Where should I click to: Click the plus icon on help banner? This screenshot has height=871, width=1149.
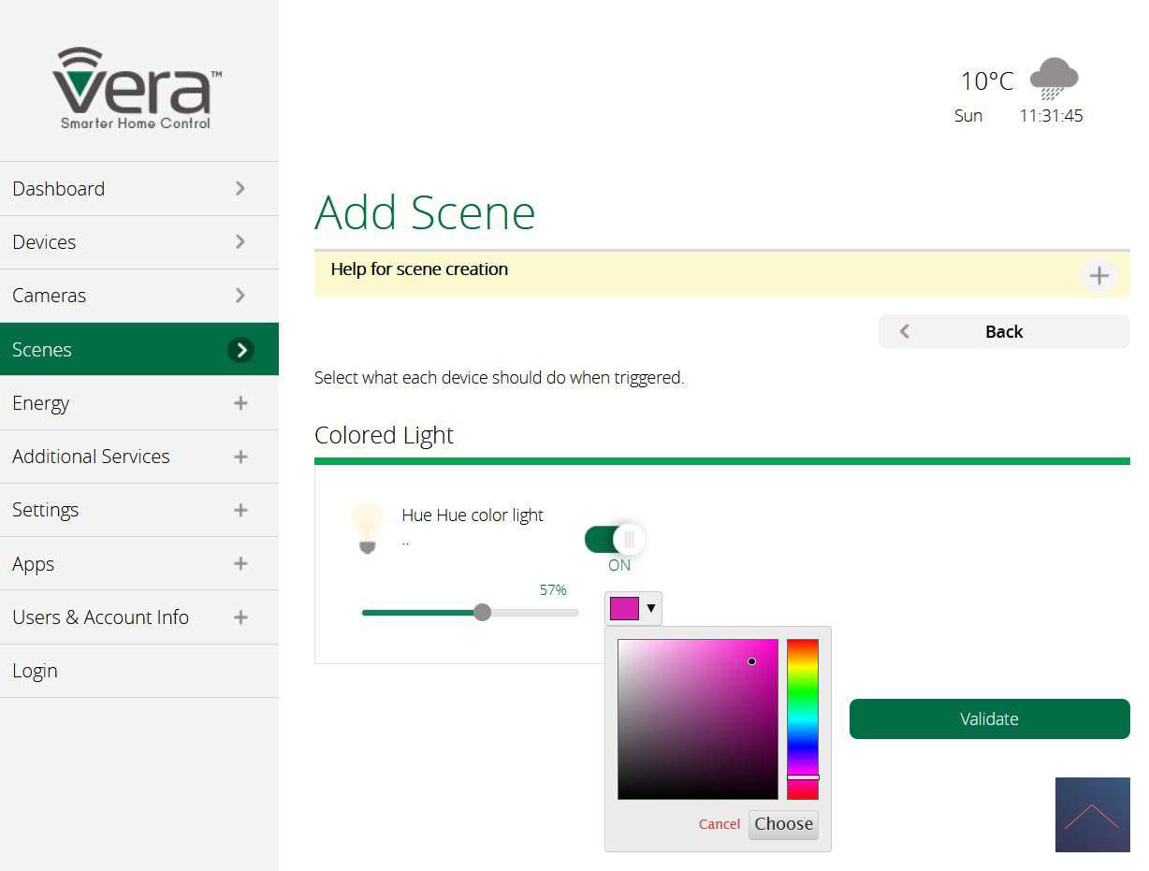click(x=1098, y=276)
